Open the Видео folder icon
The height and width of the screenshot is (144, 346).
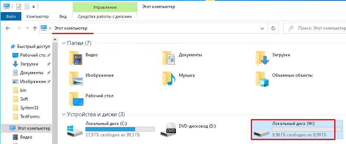tap(76, 58)
